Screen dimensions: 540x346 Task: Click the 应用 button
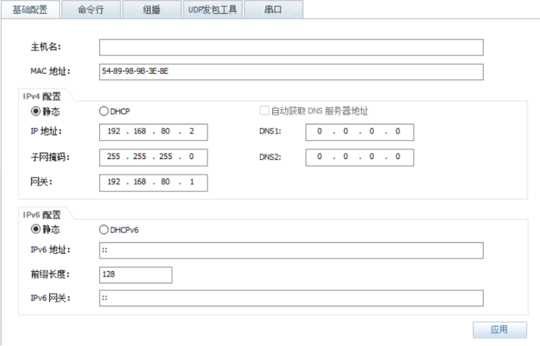point(499,330)
